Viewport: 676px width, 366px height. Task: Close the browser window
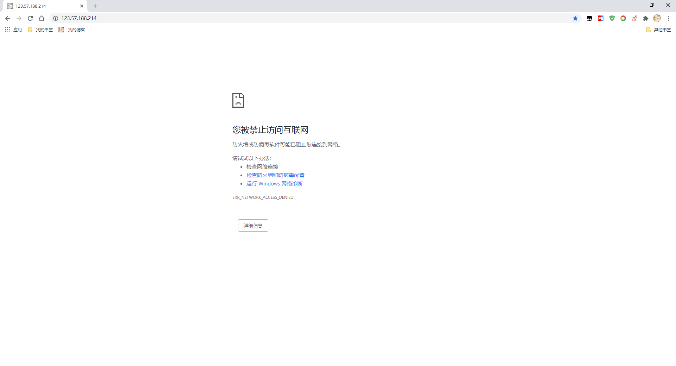668,5
